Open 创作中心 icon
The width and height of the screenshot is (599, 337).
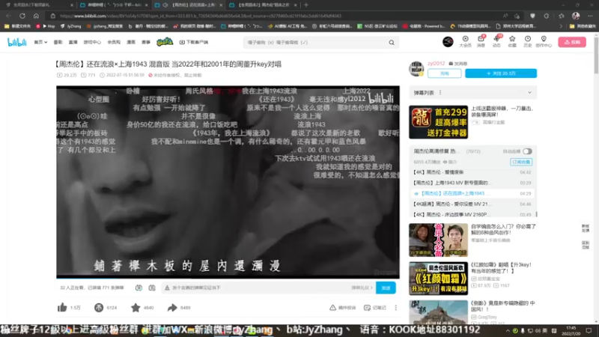click(544, 41)
